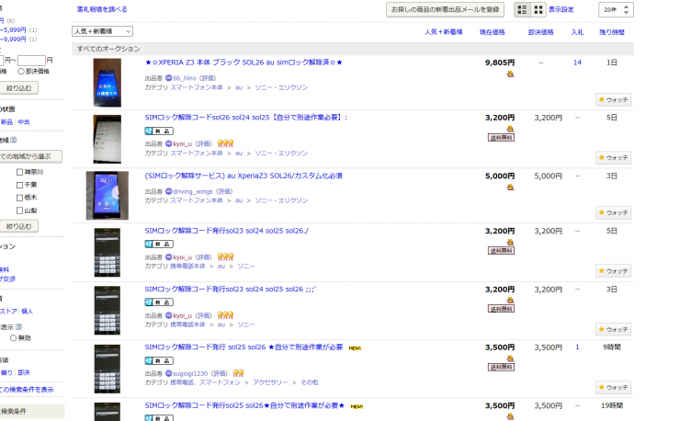Click the 絞り込む button under region checkboxes

pyautogui.click(x=18, y=226)
